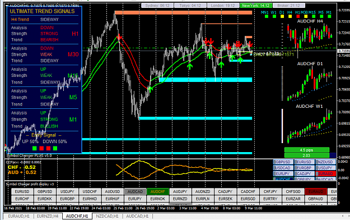The height and width of the screenshot is (220, 350).
Task: Click the EURSEK symbol button
Action: click(x=226, y=199)
